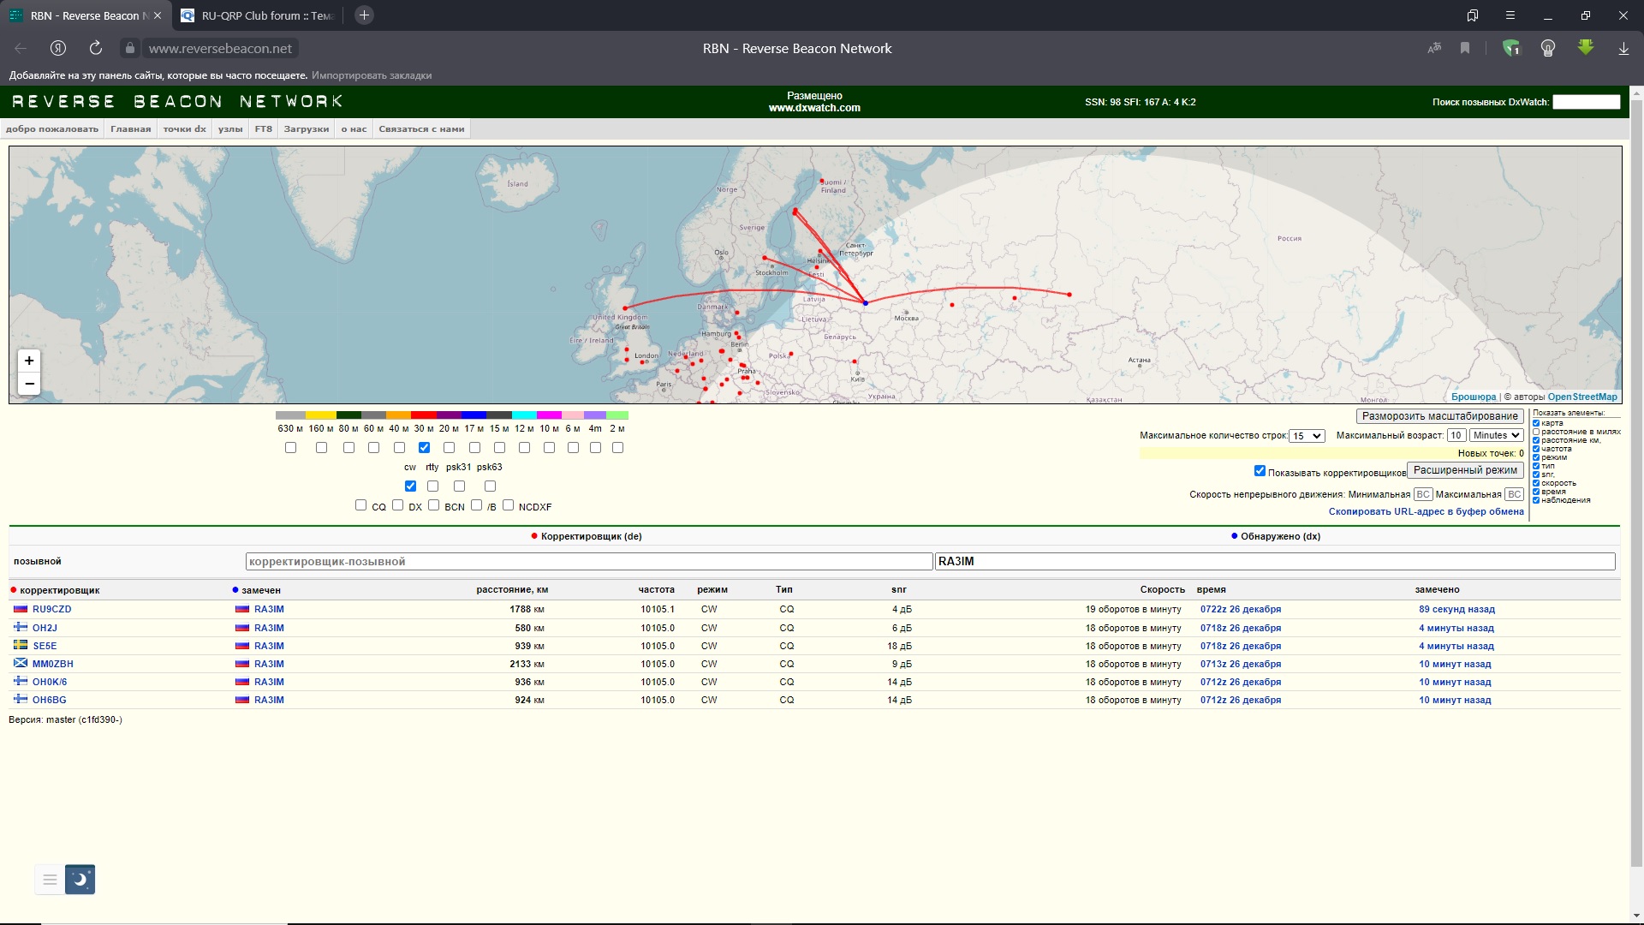The height and width of the screenshot is (925, 1644).
Task: Uncheck Показывать корректировщиков checkbox
Action: click(1260, 471)
